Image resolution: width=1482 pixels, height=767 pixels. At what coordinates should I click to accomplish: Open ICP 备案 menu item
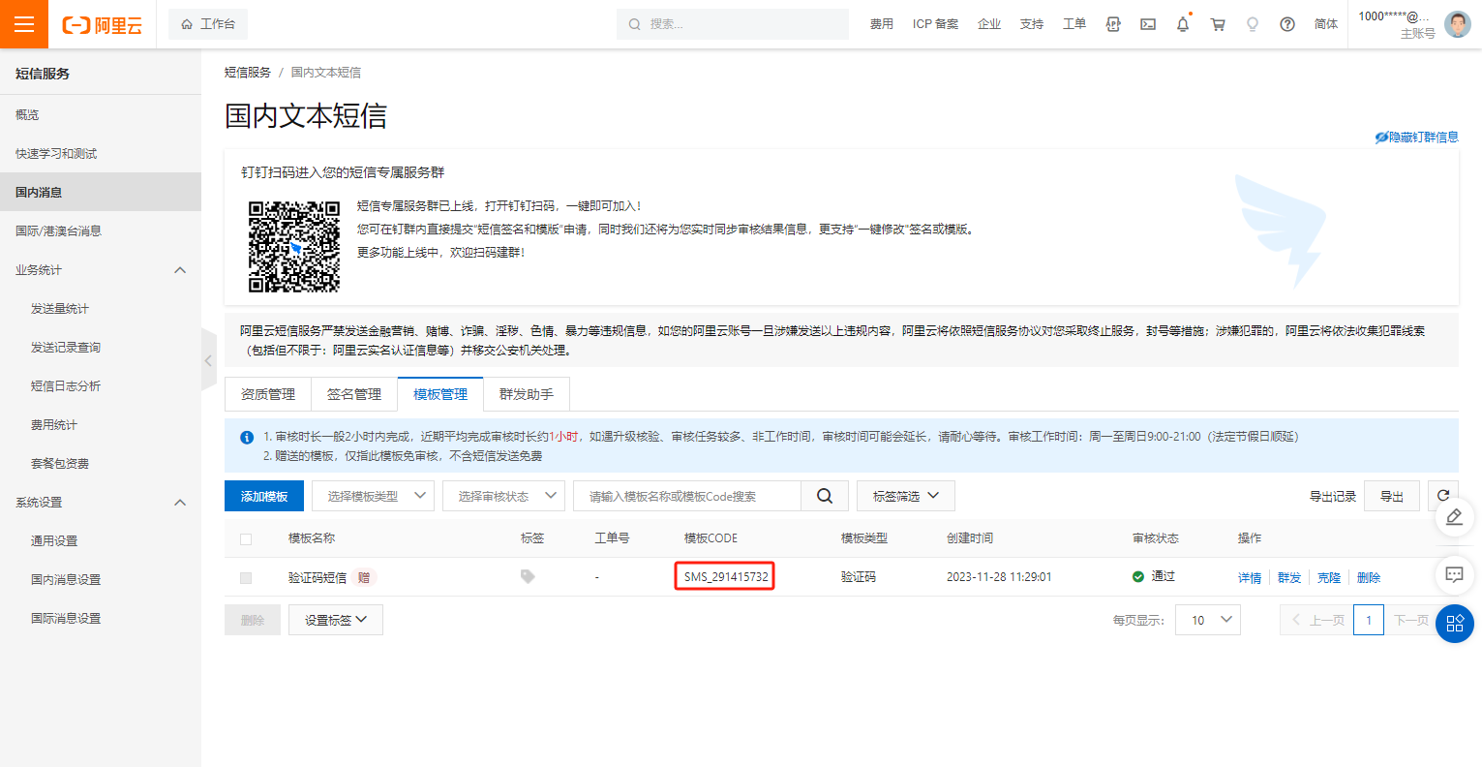pos(935,24)
